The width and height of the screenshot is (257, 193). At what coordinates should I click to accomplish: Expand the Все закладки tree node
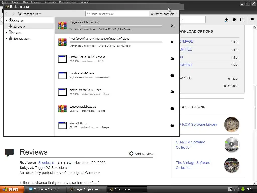point(6,39)
